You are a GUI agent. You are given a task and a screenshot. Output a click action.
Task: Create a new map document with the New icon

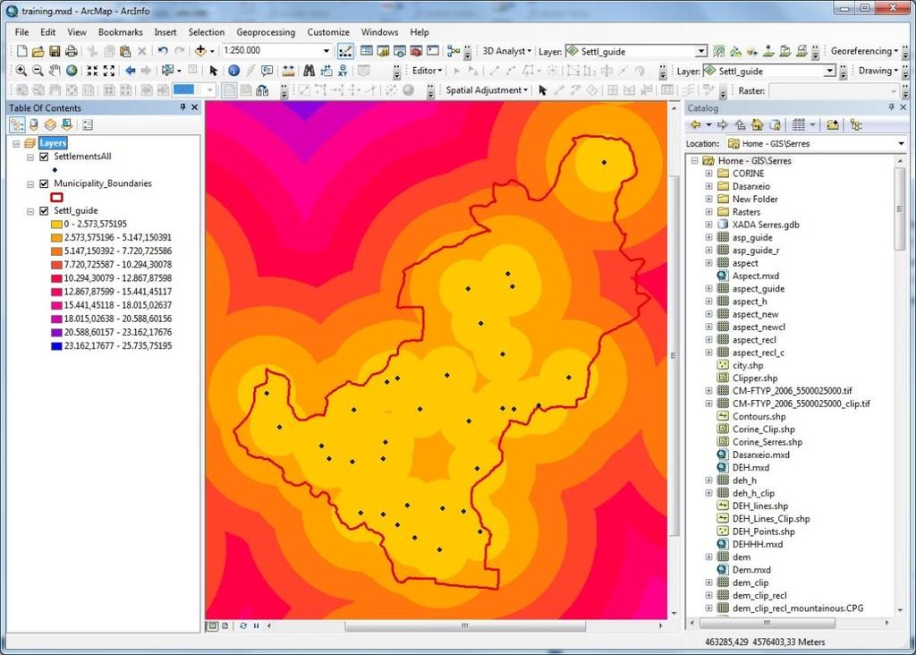click(x=21, y=51)
